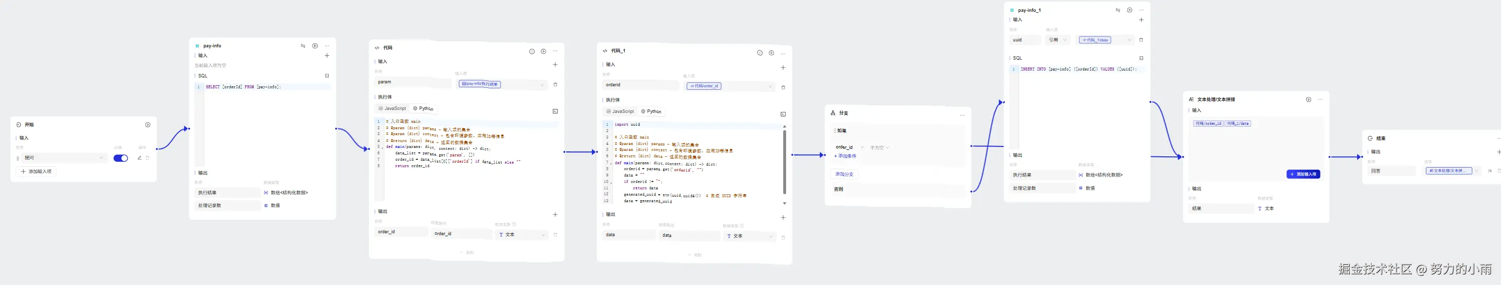Run the 代码_1 node
Image resolution: width=1501 pixels, height=285 pixels.
(771, 53)
